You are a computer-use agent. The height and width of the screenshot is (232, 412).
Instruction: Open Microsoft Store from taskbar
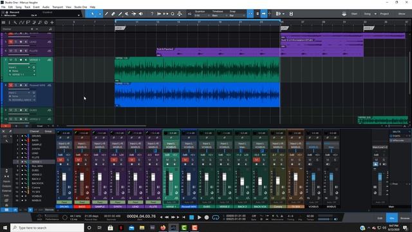point(110,227)
